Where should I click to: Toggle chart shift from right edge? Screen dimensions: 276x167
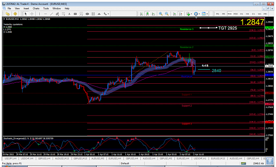181,14
